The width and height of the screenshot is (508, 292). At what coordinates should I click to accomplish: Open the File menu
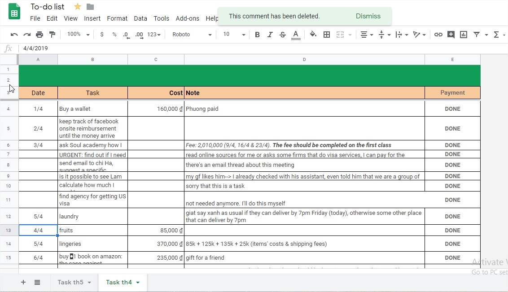pyautogui.click(x=35, y=18)
